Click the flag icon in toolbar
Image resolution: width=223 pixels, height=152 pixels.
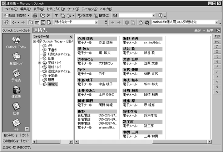[x=56, y=16]
